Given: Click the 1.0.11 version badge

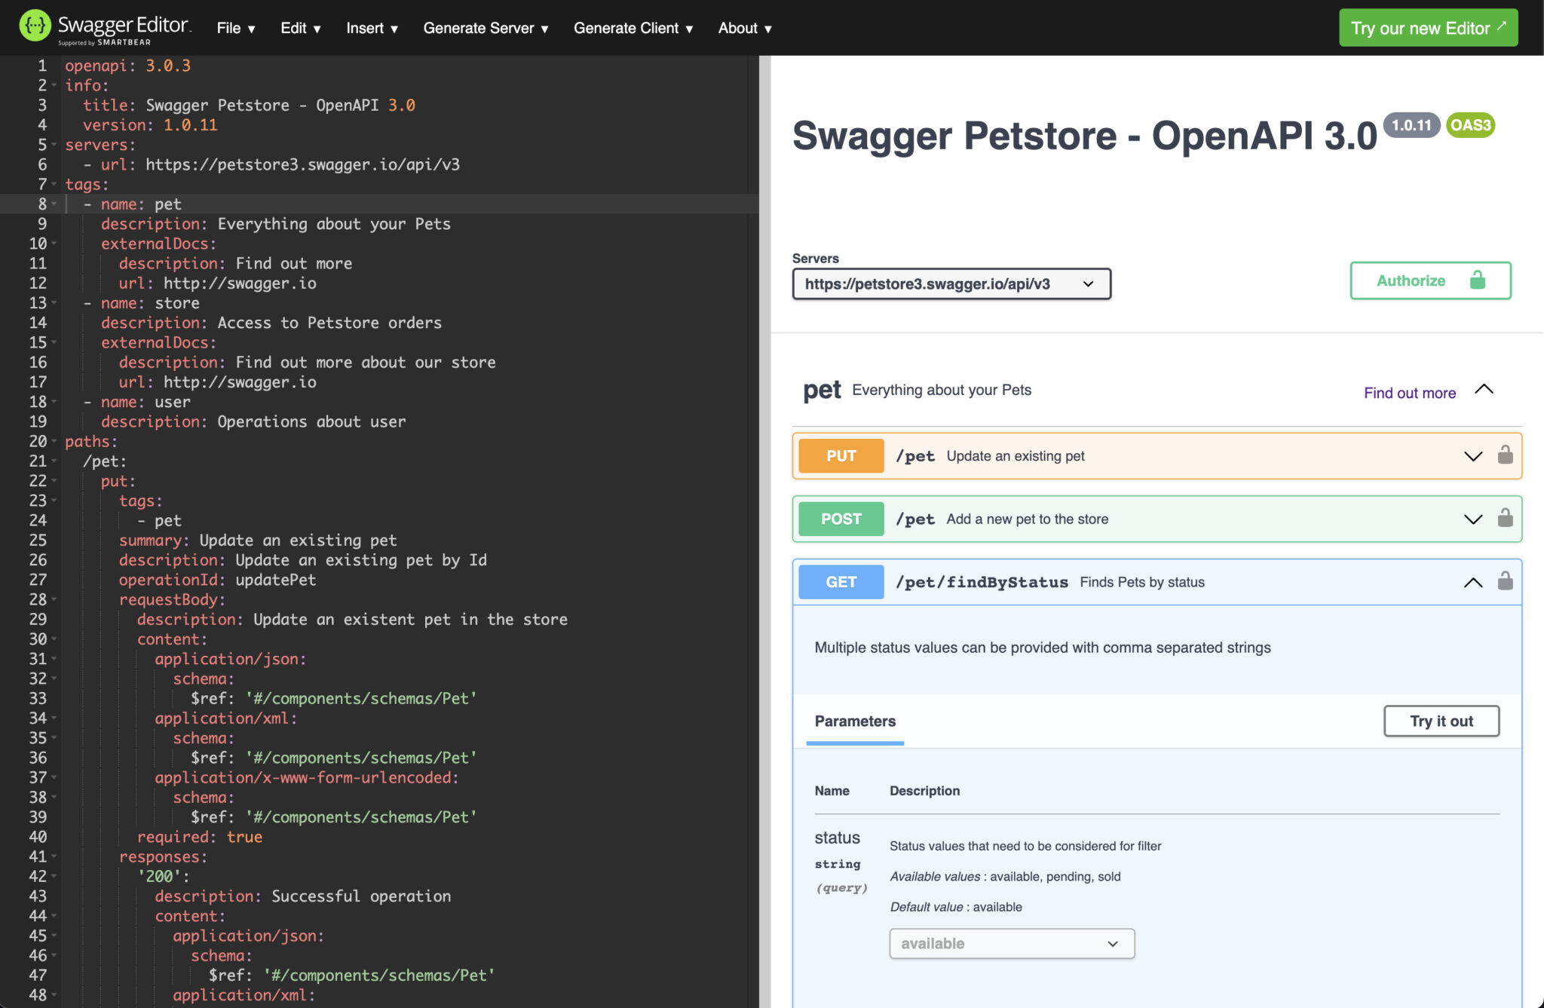Looking at the screenshot, I should click(x=1411, y=125).
